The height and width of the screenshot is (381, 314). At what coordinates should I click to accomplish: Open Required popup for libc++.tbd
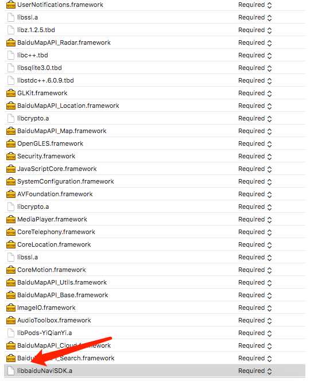[x=255, y=56]
